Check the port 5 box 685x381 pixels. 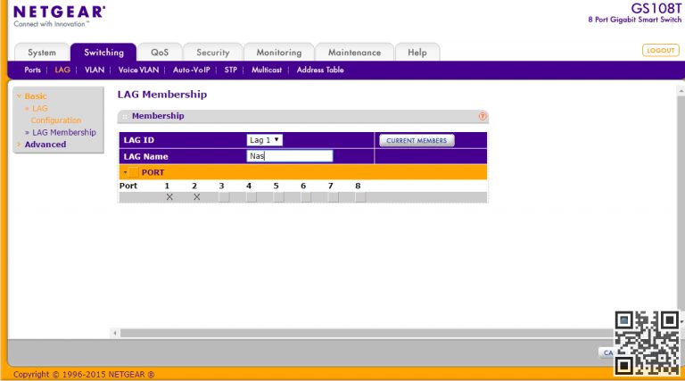point(278,197)
